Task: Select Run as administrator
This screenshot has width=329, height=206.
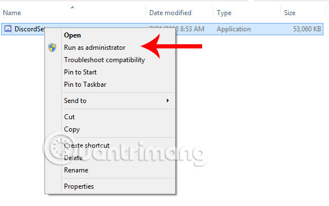Action: click(95, 48)
